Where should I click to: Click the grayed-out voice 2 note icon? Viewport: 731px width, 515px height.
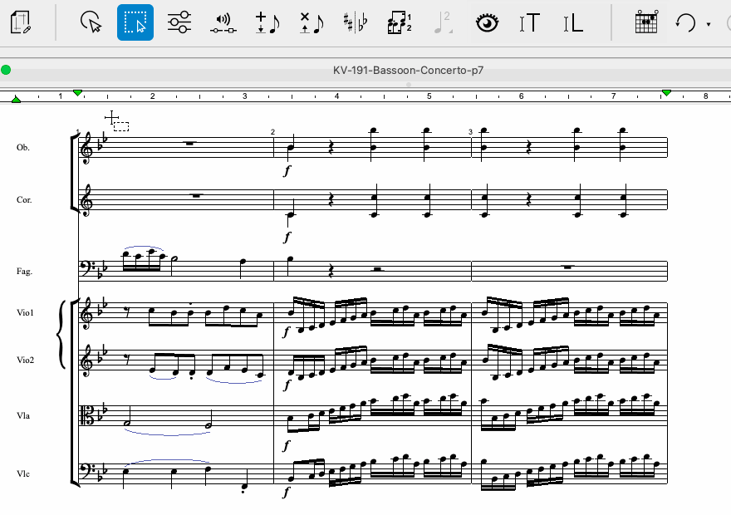click(x=442, y=22)
